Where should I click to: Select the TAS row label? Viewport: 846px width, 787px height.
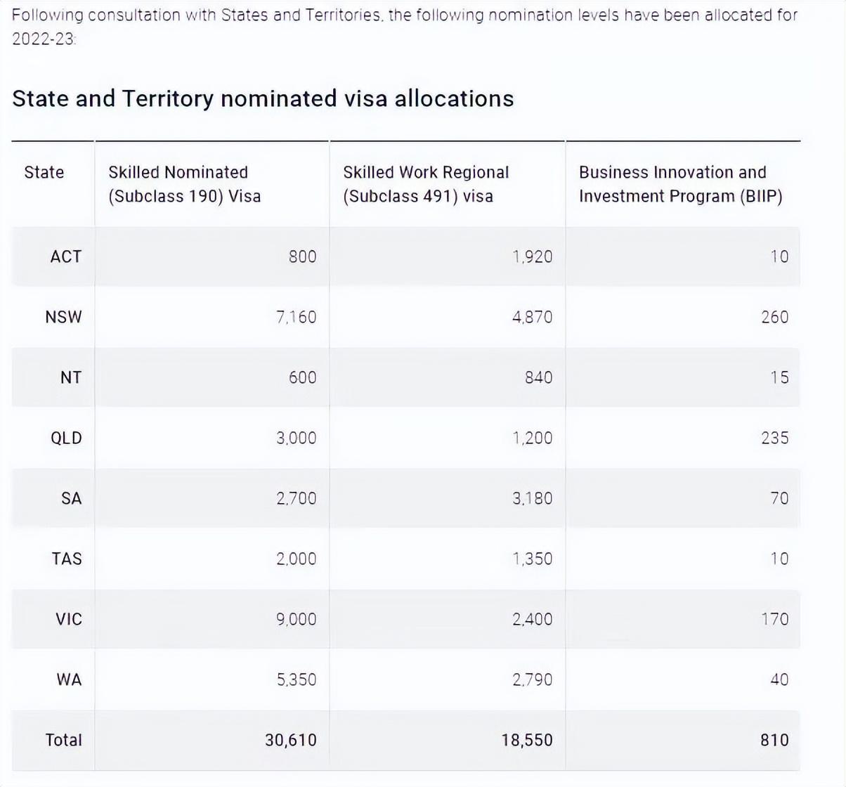pos(67,559)
